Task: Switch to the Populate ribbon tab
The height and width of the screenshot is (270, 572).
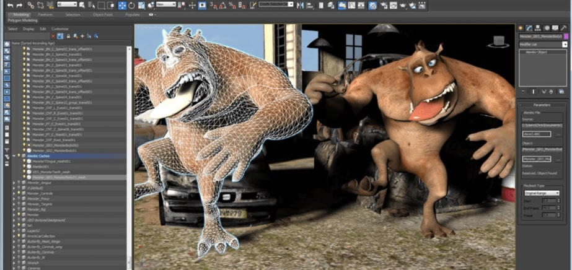Action: coord(133,15)
